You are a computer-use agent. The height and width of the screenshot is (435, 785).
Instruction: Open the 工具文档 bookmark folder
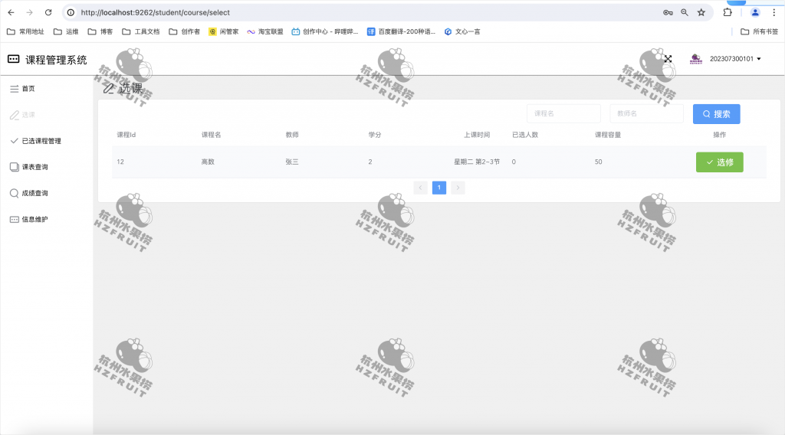pyautogui.click(x=141, y=31)
